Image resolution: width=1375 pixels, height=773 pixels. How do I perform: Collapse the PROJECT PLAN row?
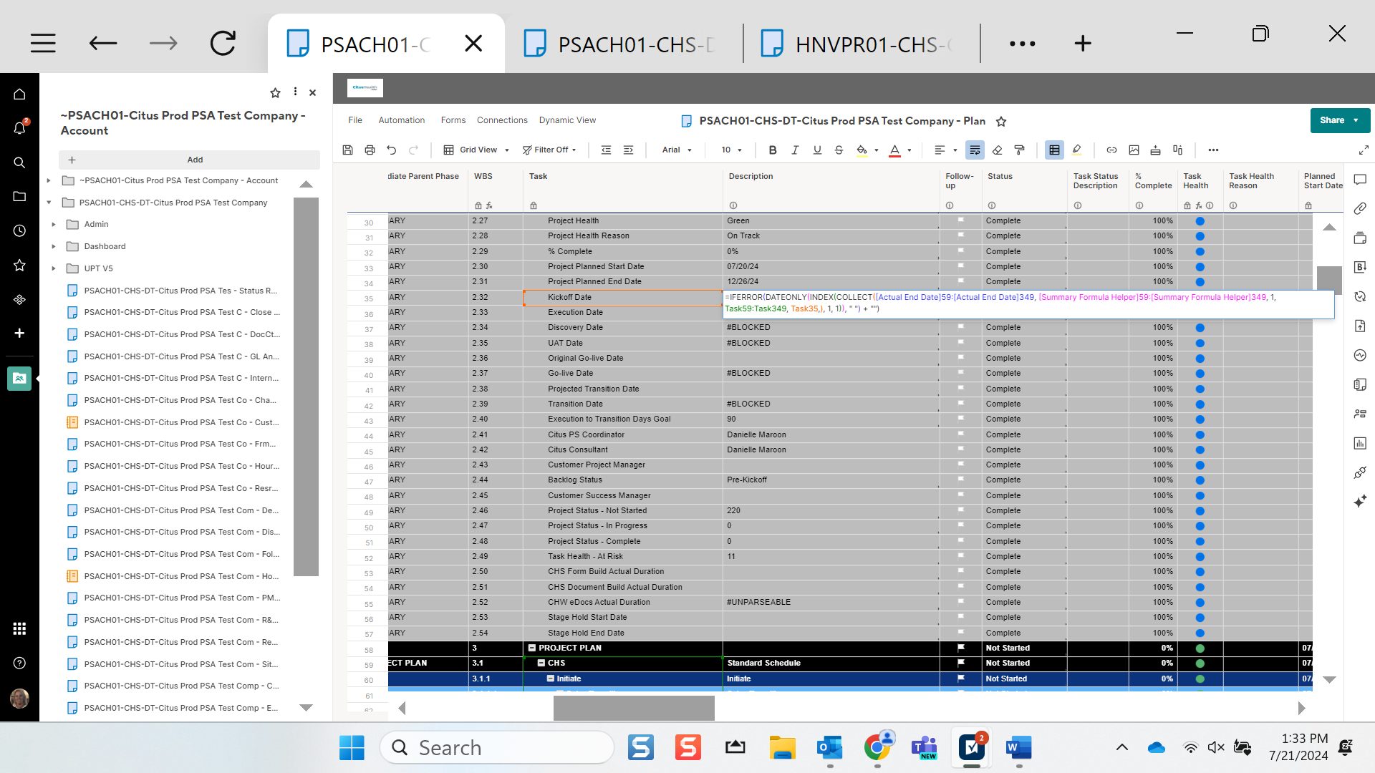click(532, 648)
